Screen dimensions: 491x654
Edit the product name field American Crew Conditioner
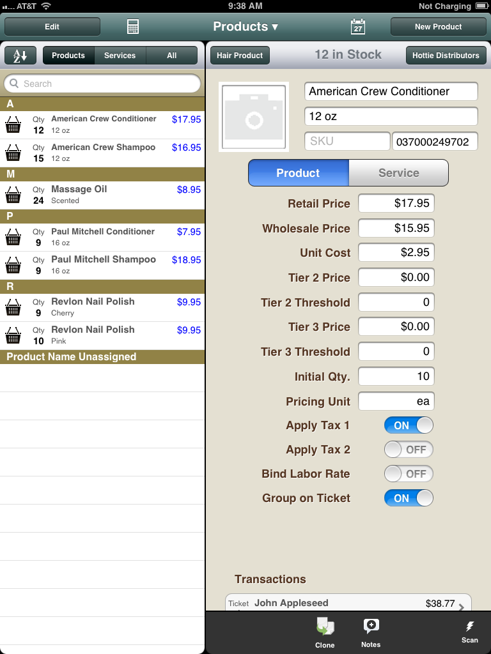[391, 91]
